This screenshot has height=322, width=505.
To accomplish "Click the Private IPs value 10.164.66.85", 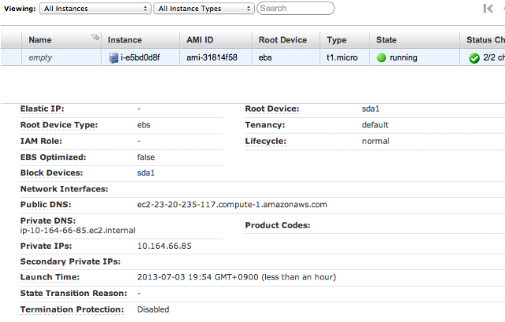I will click(x=164, y=246).
